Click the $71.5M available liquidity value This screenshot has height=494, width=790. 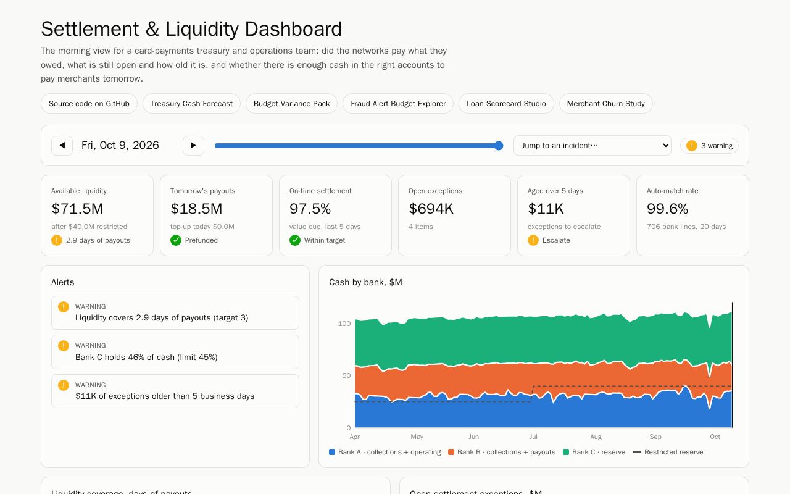[77, 209]
